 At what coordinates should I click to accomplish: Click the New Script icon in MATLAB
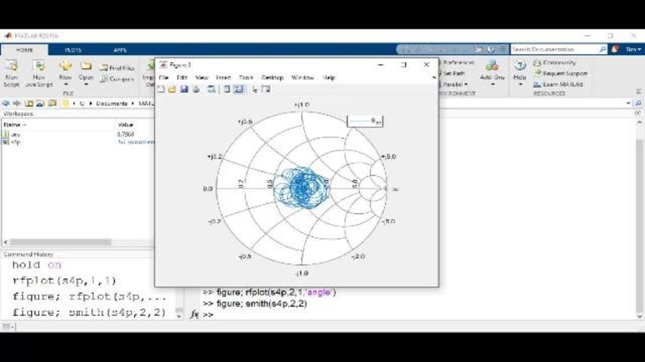(11, 66)
